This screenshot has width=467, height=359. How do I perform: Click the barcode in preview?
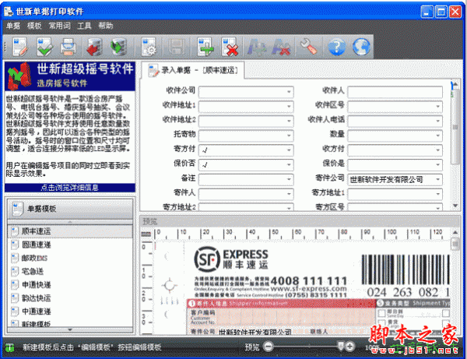coord(406,270)
